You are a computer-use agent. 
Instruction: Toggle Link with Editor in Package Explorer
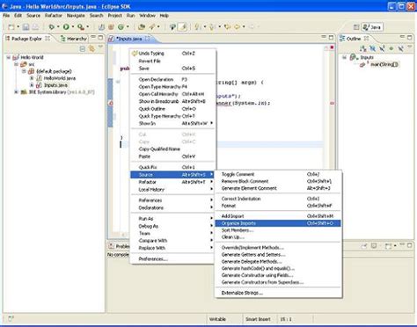coord(92,48)
